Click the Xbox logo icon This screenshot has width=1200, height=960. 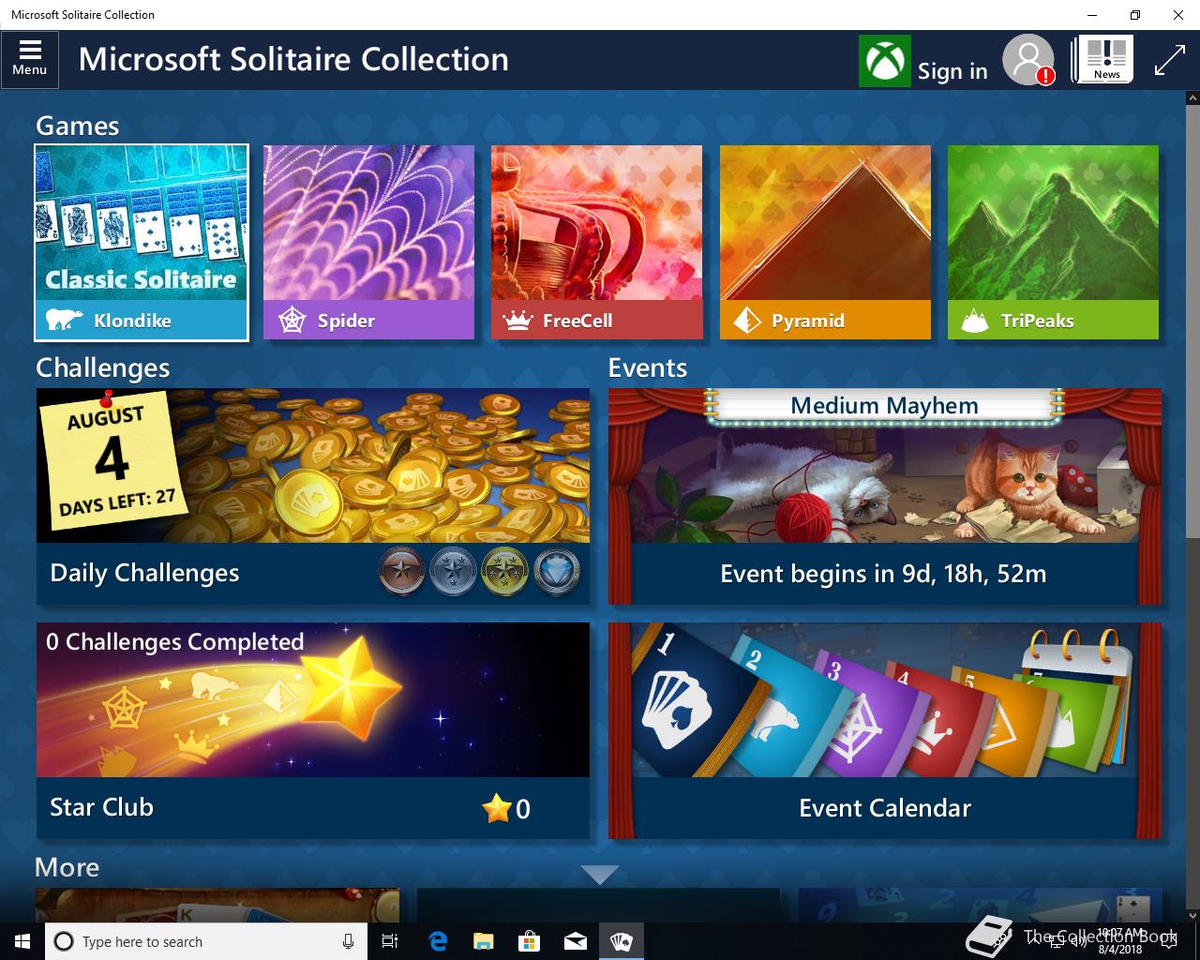[x=884, y=61]
